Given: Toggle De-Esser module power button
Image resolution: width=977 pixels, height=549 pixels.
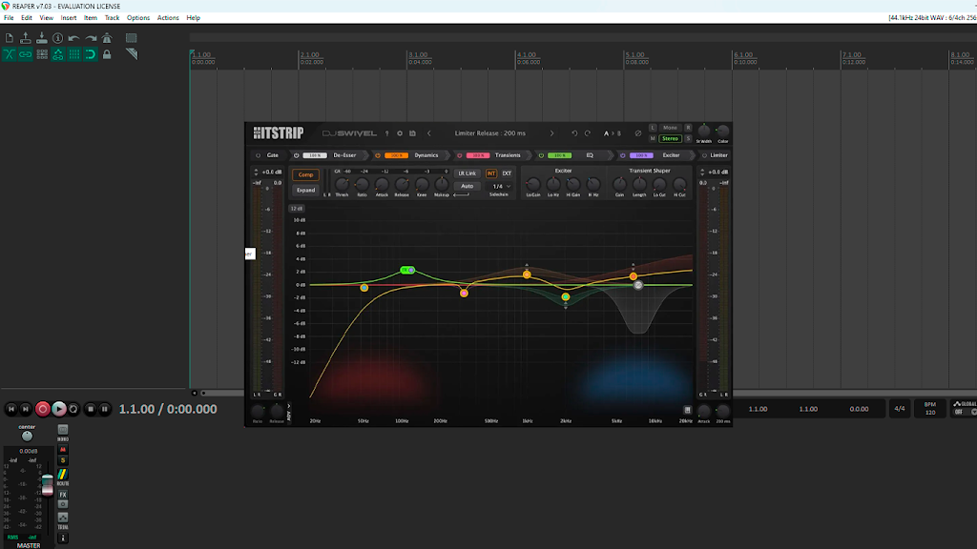Looking at the screenshot, I should click(297, 155).
